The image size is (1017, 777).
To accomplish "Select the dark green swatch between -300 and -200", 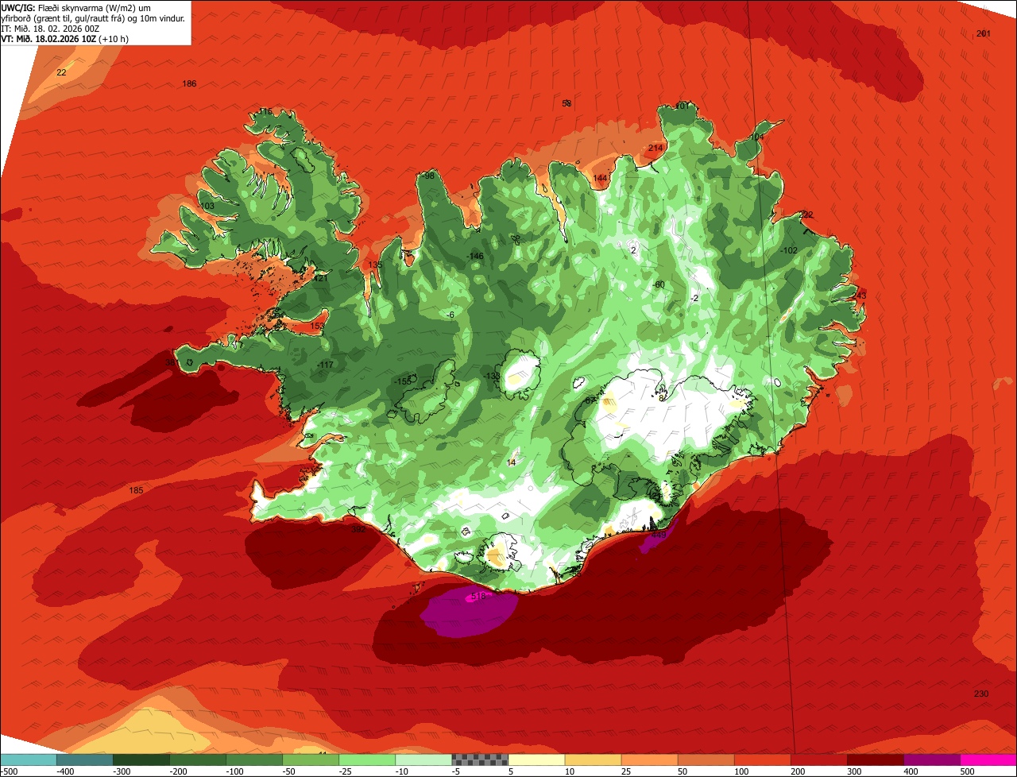I will pyautogui.click(x=141, y=760).
